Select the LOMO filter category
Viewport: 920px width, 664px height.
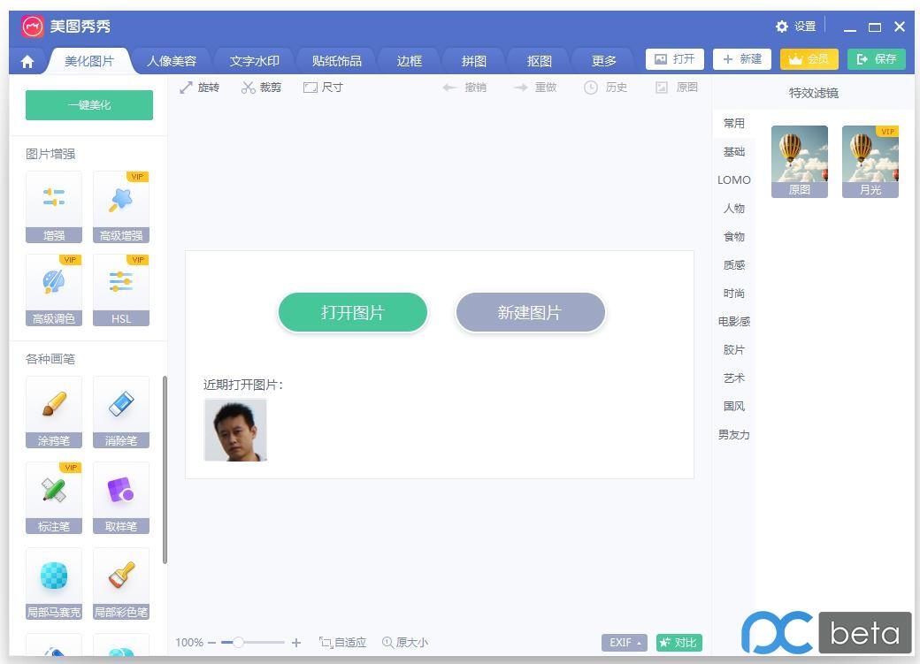[x=733, y=180]
